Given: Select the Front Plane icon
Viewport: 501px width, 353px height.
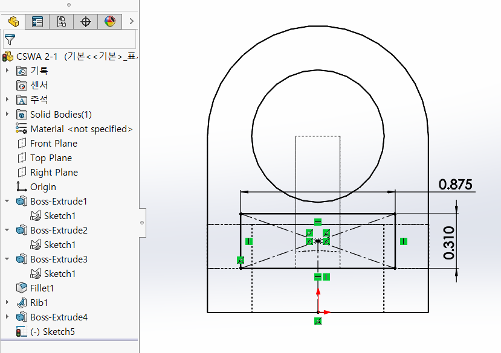Looking at the screenshot, I should [21, 143].
